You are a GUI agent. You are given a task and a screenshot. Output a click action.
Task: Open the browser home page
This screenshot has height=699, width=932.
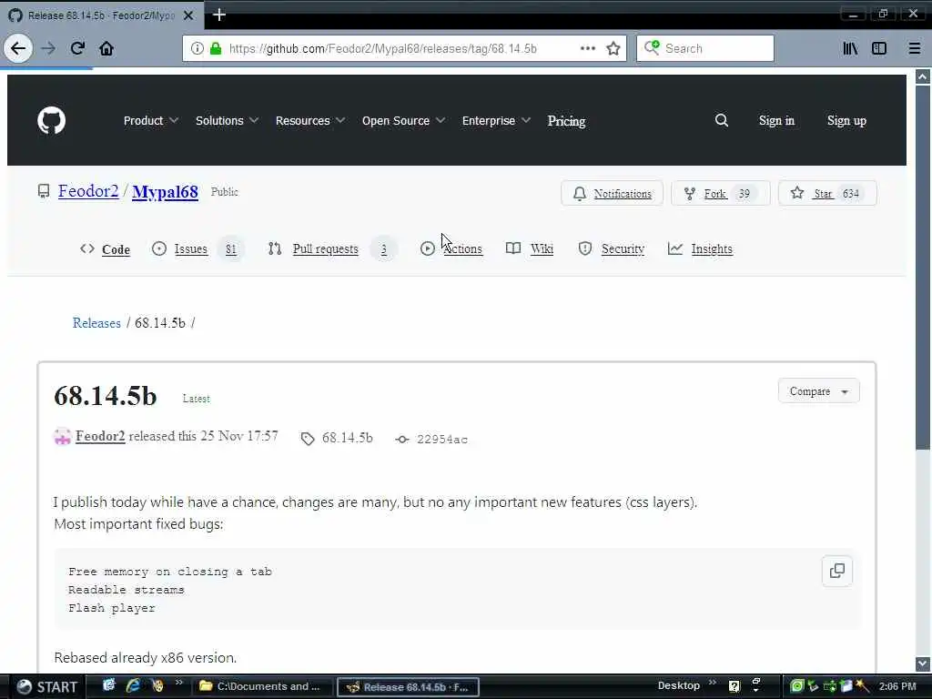click(x=106, y=48)
